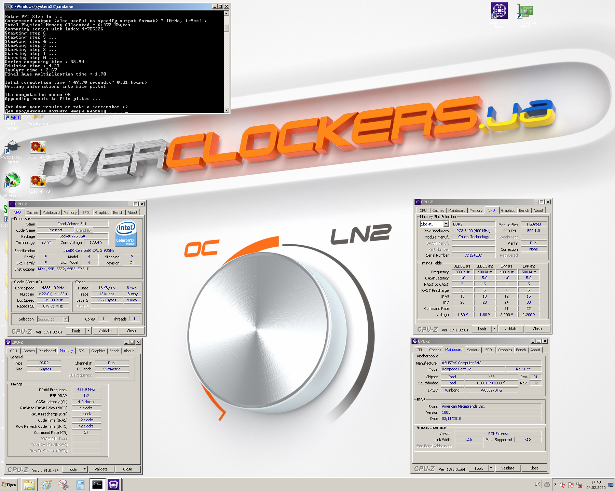Click the Crucial Technology manufacturer field

(474, 237)
